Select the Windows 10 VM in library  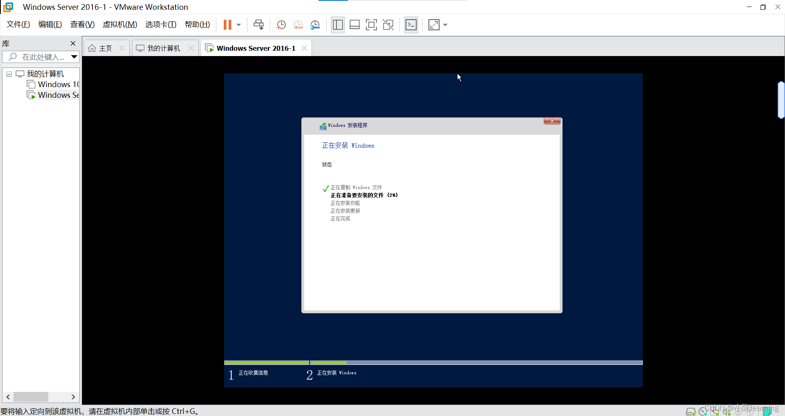pyautogui.click(x=58, y=85)
